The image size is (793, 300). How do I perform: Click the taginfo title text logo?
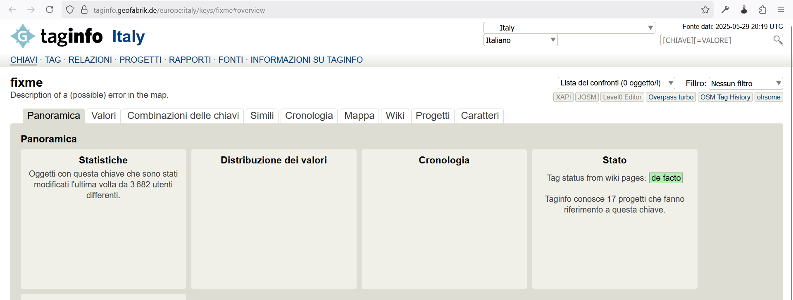coord(71,36)
